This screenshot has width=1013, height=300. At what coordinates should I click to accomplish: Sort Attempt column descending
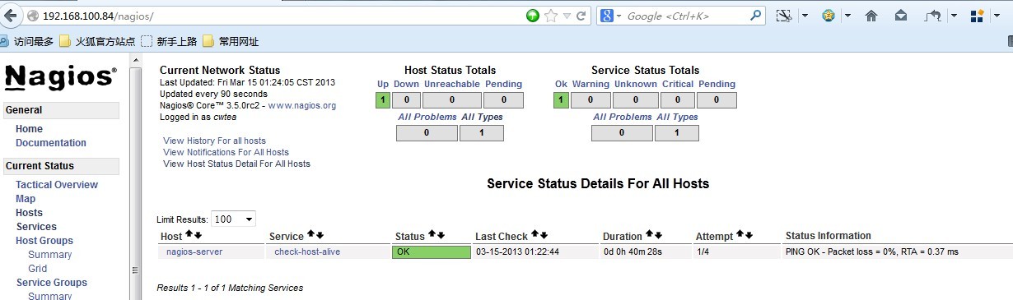[749, 235]
